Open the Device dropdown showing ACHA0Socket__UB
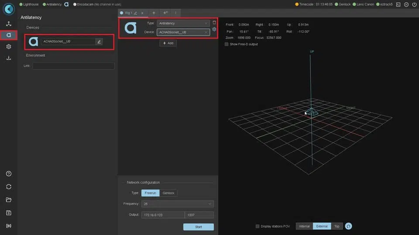Image resolution: width=419 pixels, height=235 pixels. pyautogui.click(x=183, y=32)
